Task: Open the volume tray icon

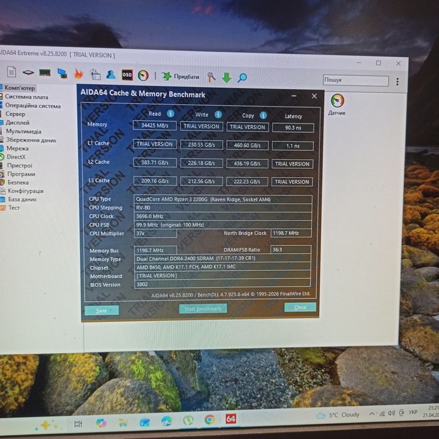Action: [392, 413]
